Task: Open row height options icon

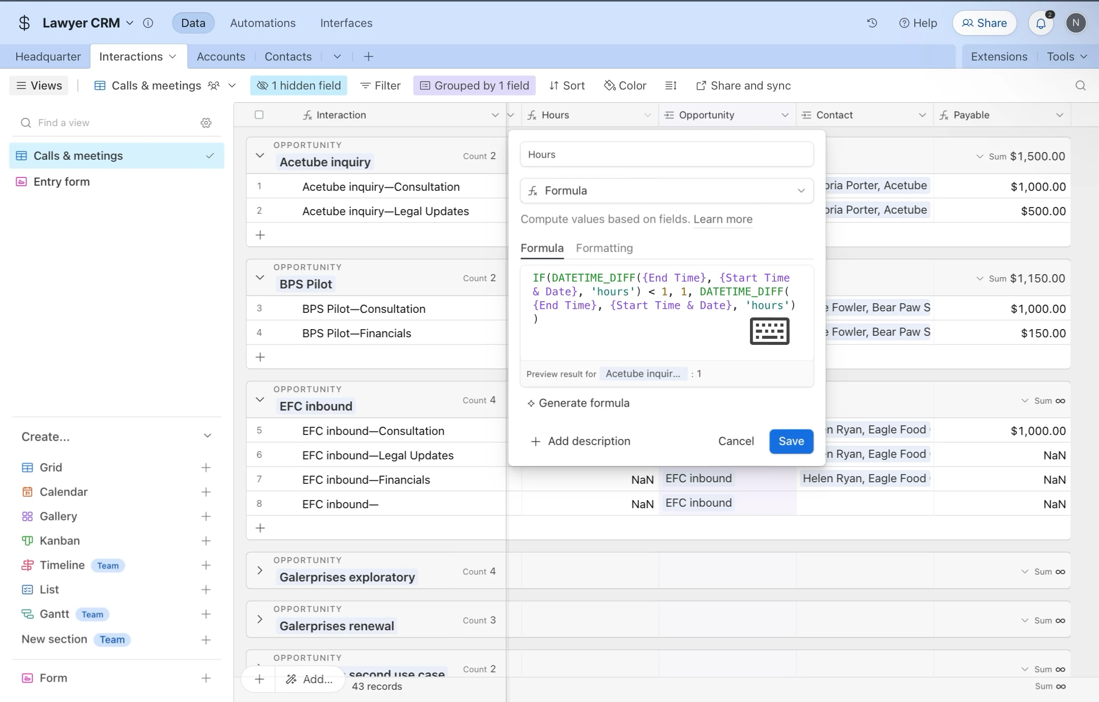Action: click(671, 85)
